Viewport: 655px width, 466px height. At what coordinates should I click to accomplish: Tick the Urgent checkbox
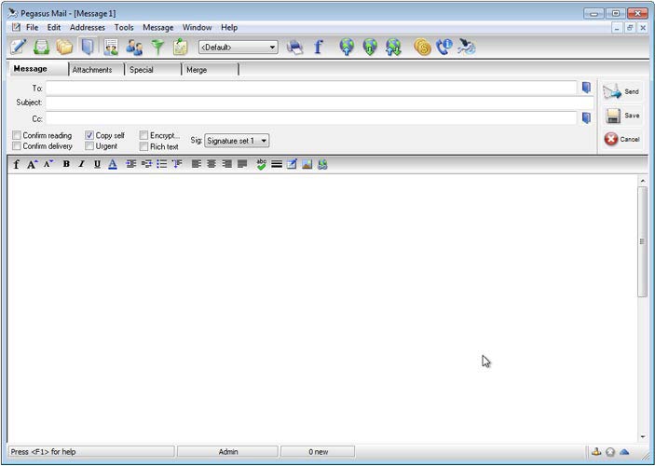pos(89,146)
